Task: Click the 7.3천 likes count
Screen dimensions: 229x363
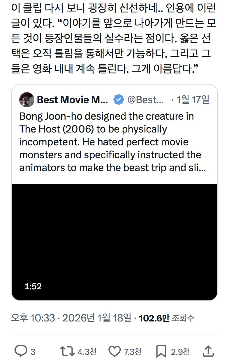Action: pyautogui.click(x=133, y=352)
